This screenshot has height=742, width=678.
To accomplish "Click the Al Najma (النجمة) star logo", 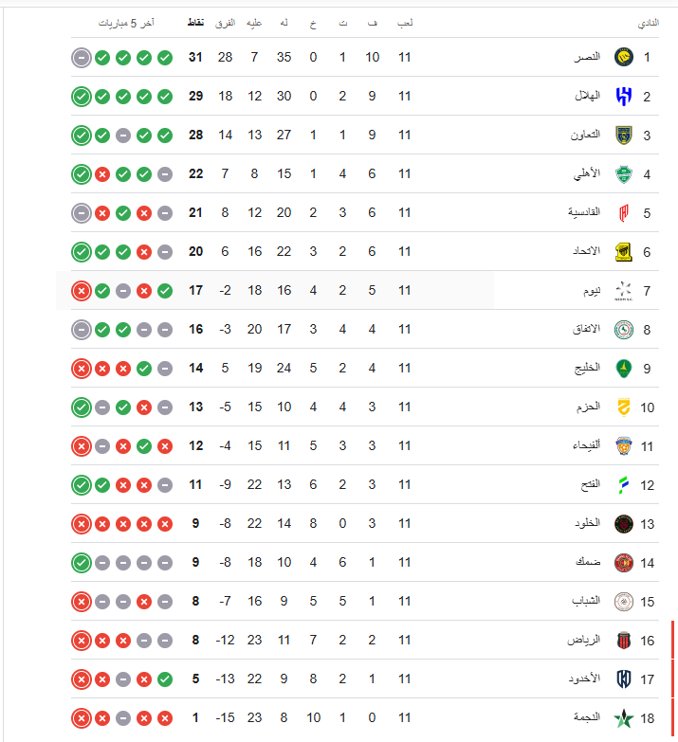I will coord(623,717).
